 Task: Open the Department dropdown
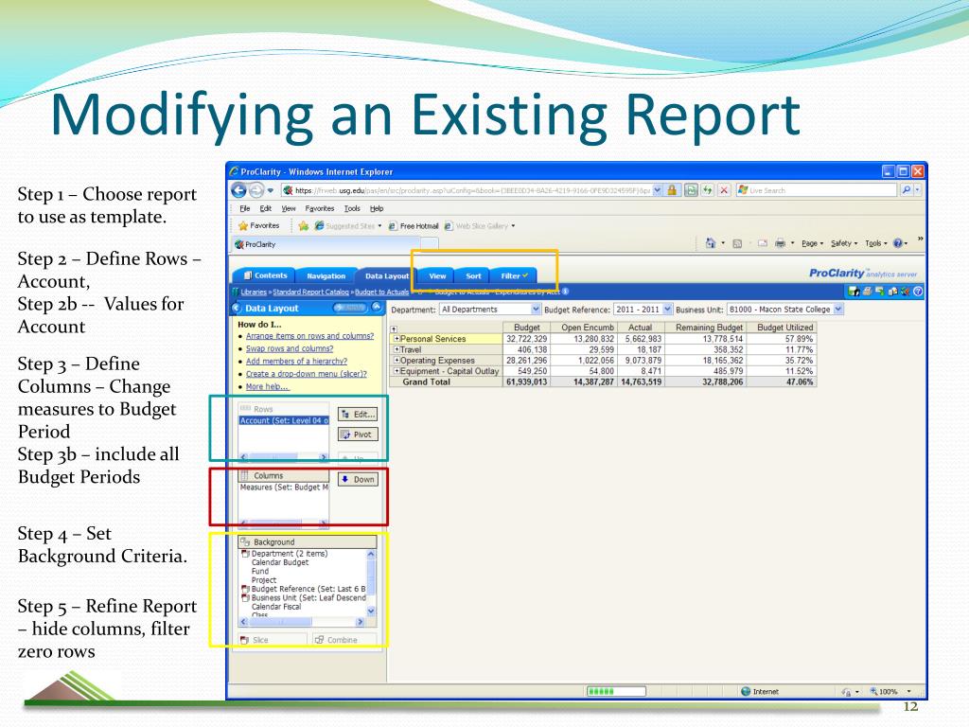[536, 310]
